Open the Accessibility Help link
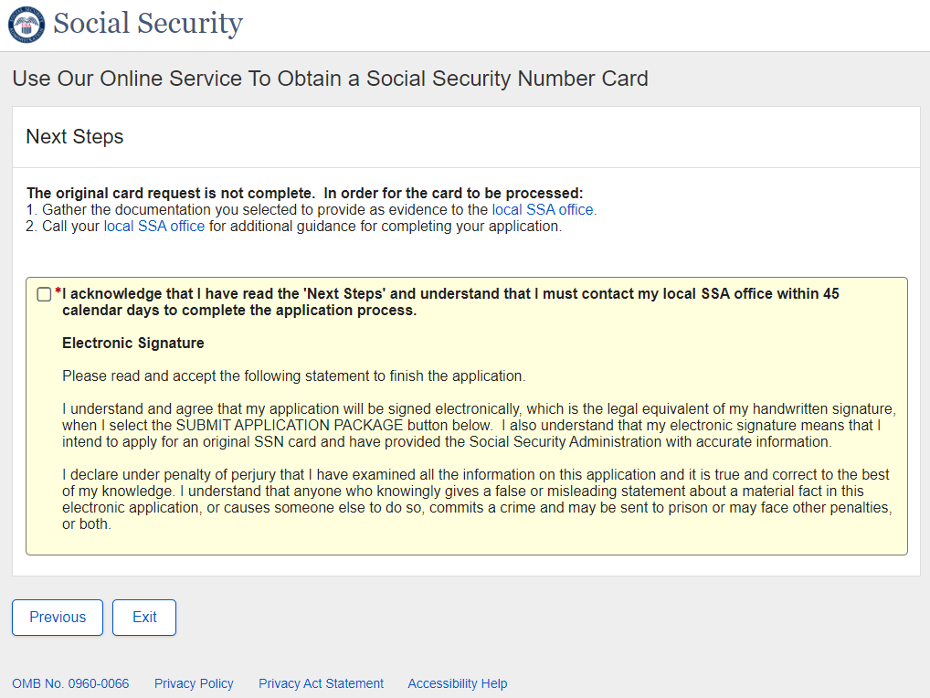This screenshot has width=930, height=698. pyautogui.click(x=457, y=683)
